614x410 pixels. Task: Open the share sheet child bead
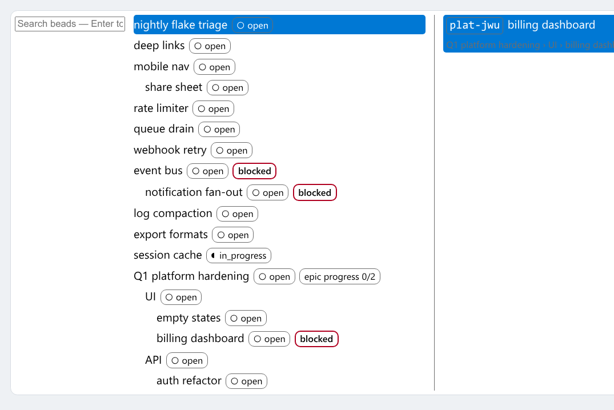point(174,87)
